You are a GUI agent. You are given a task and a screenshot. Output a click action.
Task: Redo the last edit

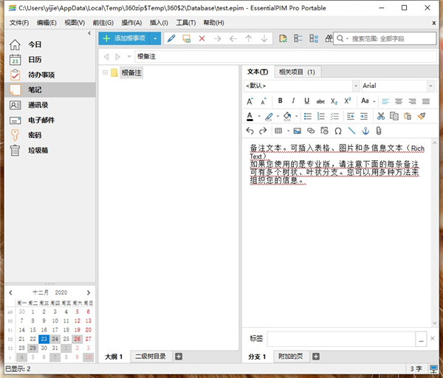(263, 131)
